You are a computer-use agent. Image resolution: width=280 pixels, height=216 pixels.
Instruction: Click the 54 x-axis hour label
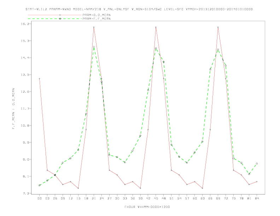pos(179,198)
